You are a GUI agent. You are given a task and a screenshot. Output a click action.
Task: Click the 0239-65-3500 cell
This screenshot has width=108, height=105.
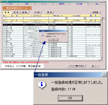(x=93, y=56)
